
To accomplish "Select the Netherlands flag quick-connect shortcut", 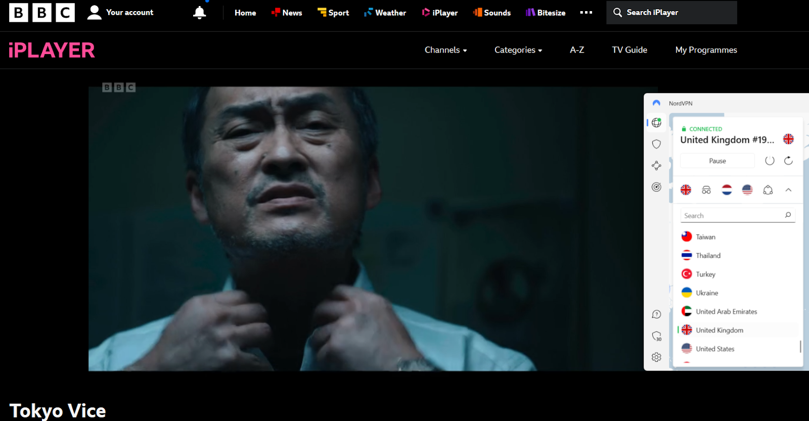I will point(727,190).
